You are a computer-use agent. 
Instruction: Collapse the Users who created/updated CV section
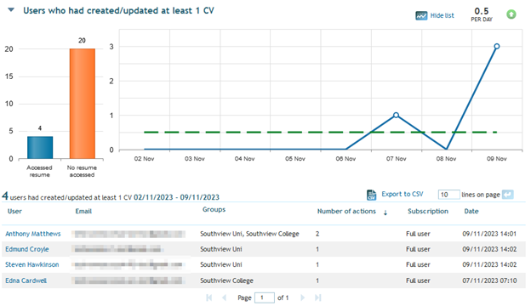pyautogui.click(x=11, y=10)
